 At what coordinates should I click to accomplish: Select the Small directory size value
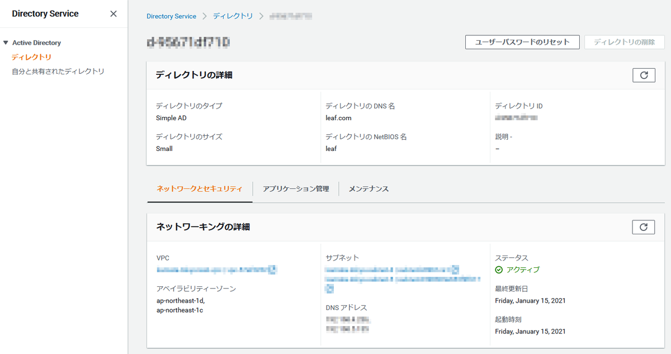pyautogui.click(x=164, y=149)
